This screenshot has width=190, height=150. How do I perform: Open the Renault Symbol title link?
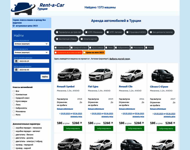click(x=66, y=86)
